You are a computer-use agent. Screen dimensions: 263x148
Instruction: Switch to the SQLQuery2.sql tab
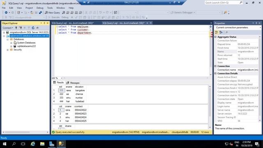73,23
